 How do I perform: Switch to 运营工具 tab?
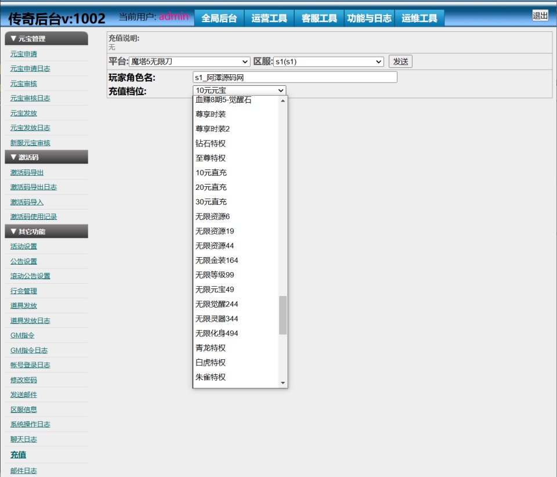pos(269,18)
